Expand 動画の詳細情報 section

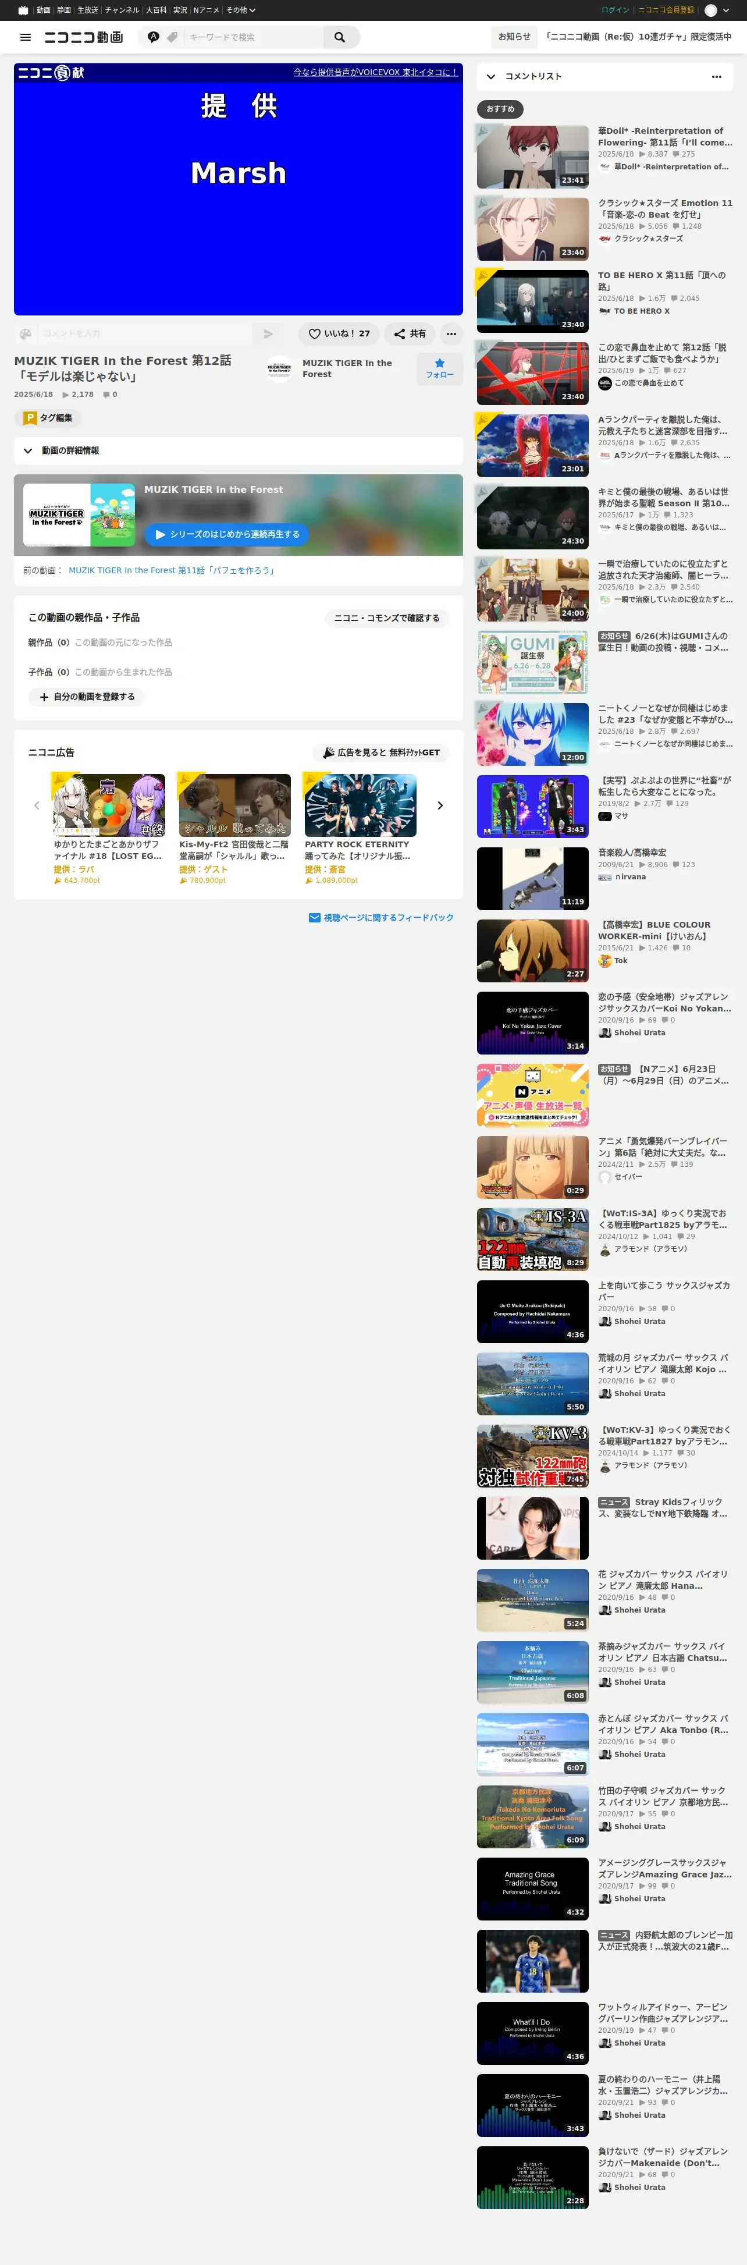[x=238, y=451]
